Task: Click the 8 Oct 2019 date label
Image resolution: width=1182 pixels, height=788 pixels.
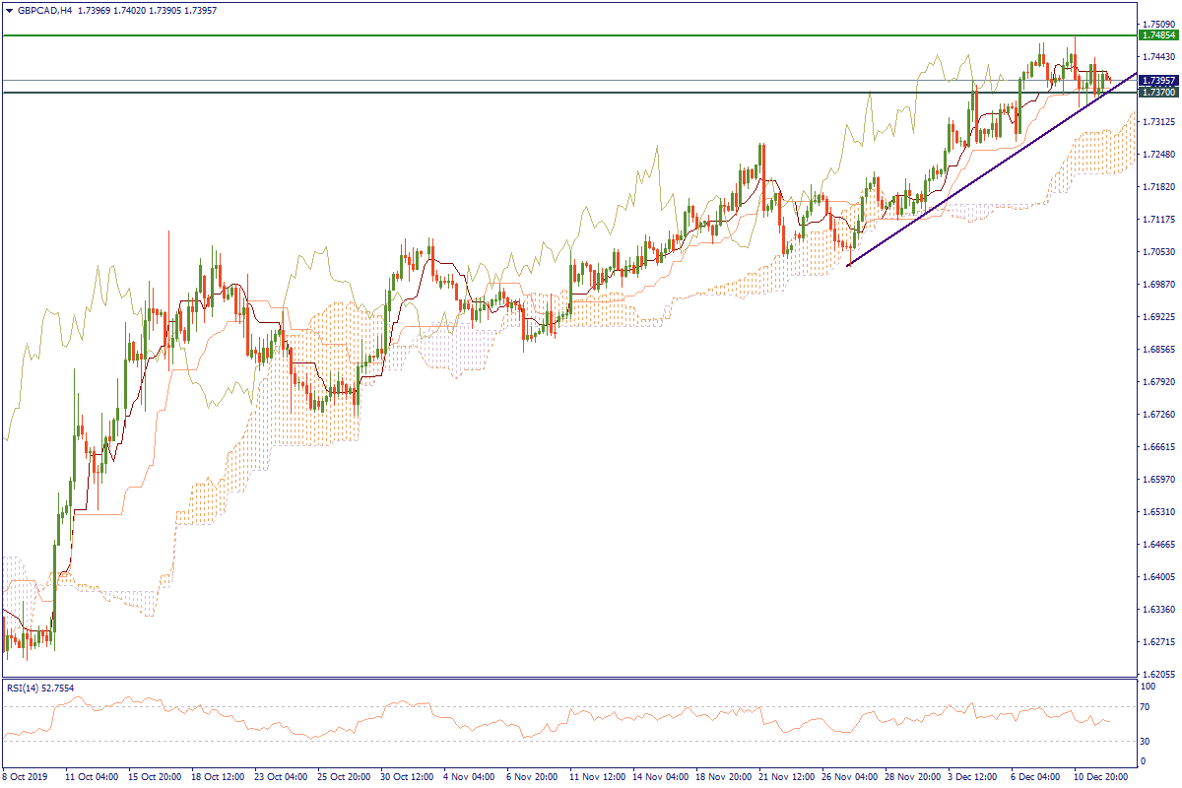Action: coord(27,776)
